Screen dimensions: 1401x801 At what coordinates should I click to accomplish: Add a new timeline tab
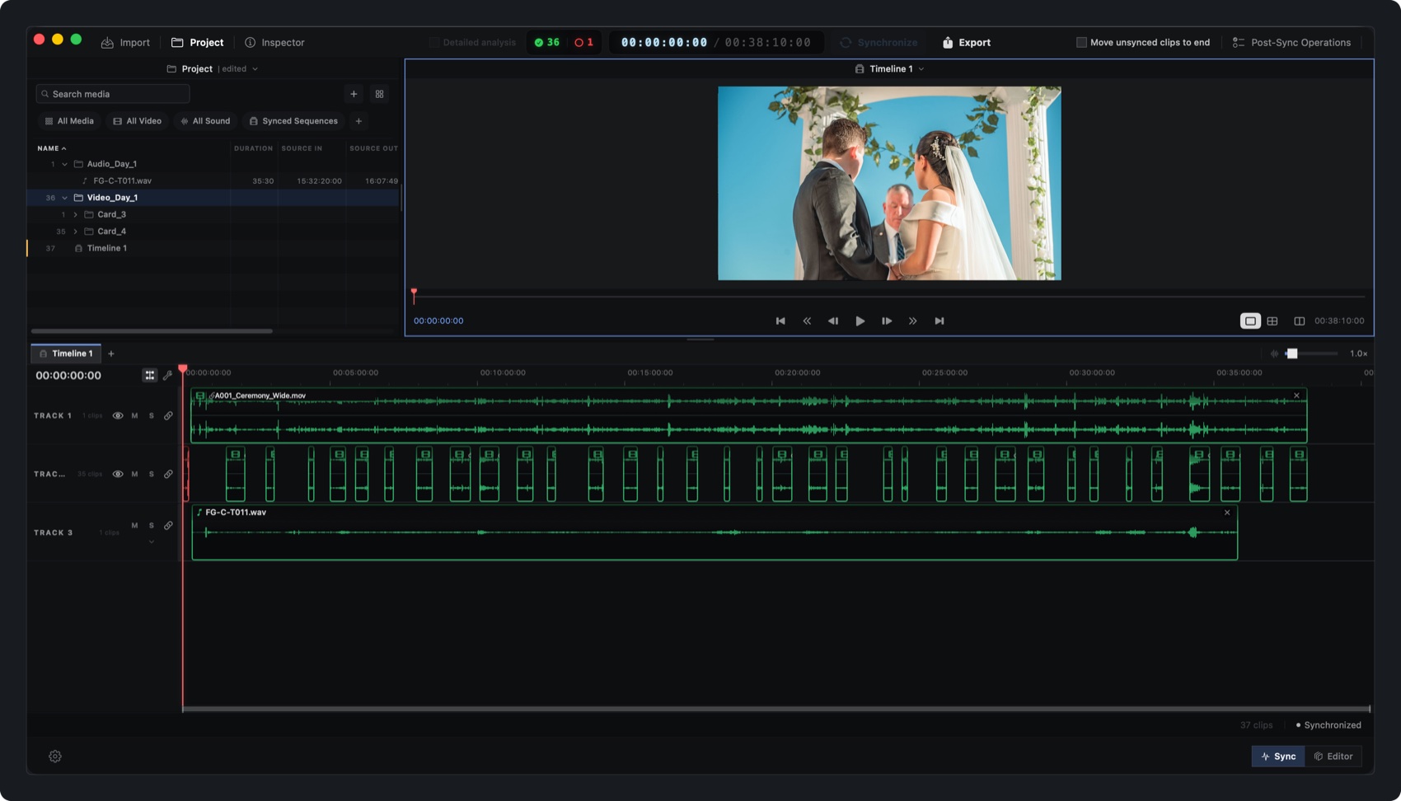tap(111, 354)
